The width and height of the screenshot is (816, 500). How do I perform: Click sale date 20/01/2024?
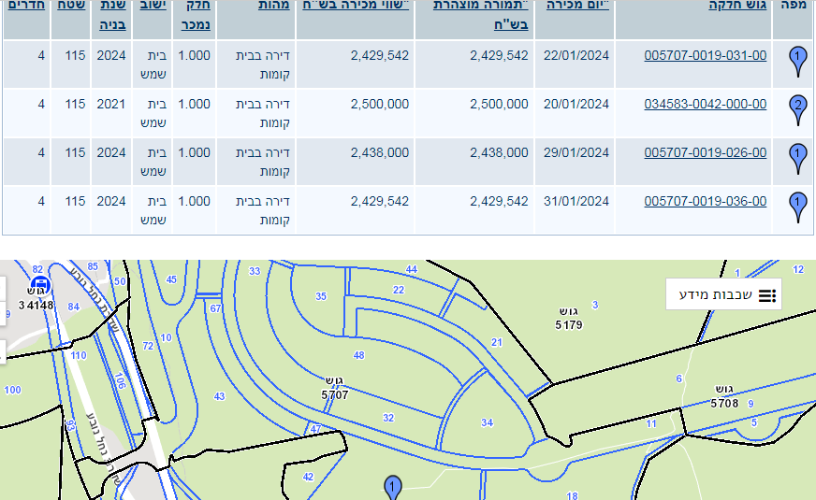576,104
